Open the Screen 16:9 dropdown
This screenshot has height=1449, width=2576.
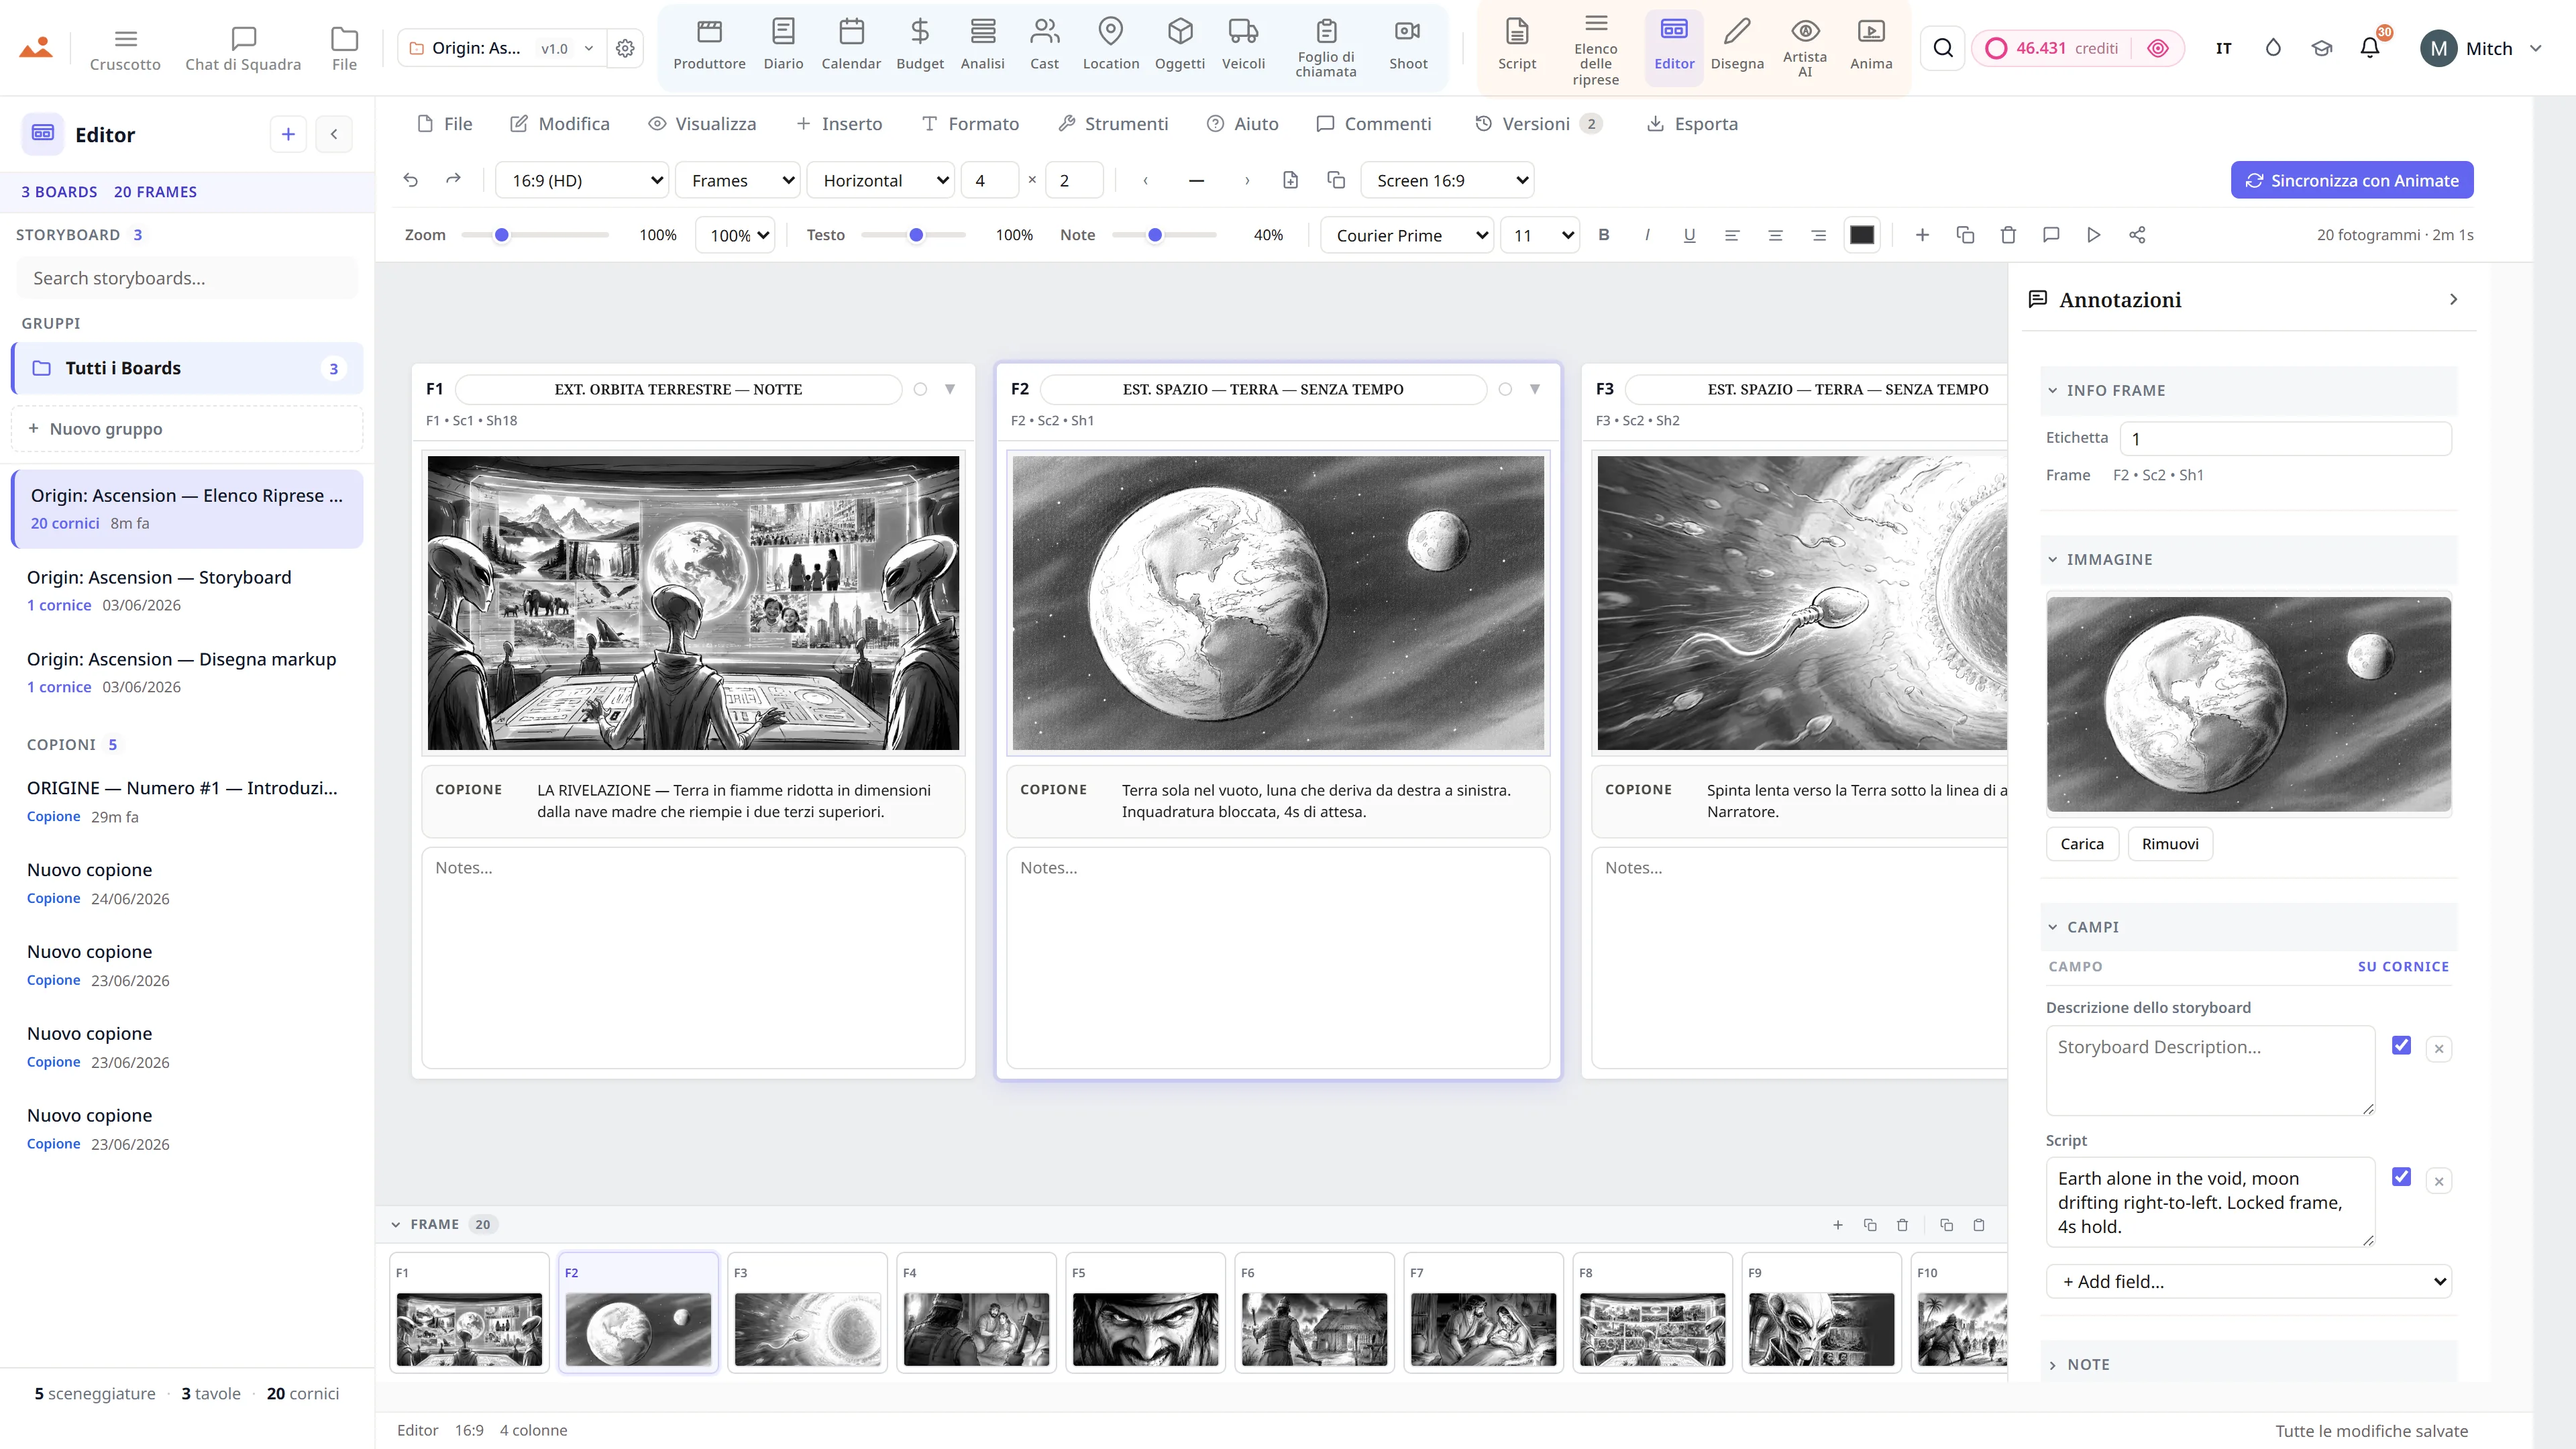[x=1447, y=180]
